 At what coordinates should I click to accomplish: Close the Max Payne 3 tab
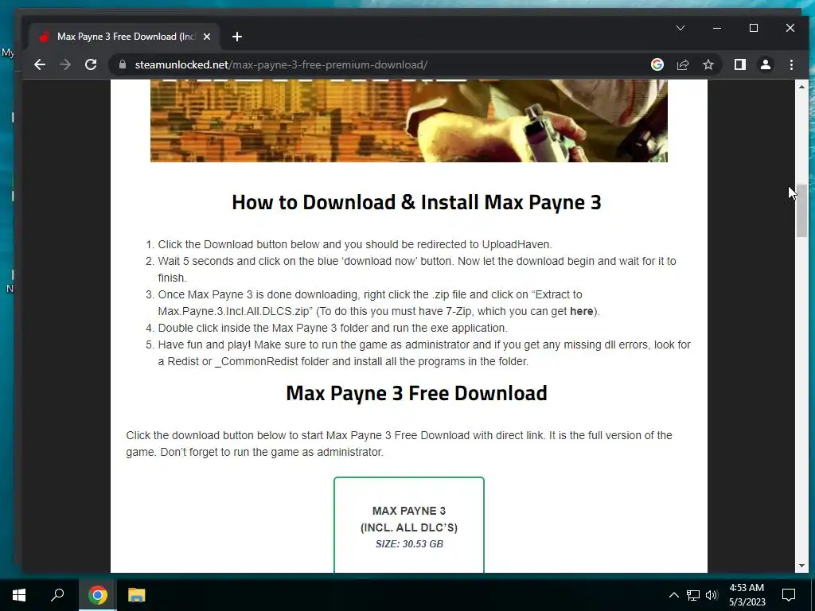click(x=207, y=37)
